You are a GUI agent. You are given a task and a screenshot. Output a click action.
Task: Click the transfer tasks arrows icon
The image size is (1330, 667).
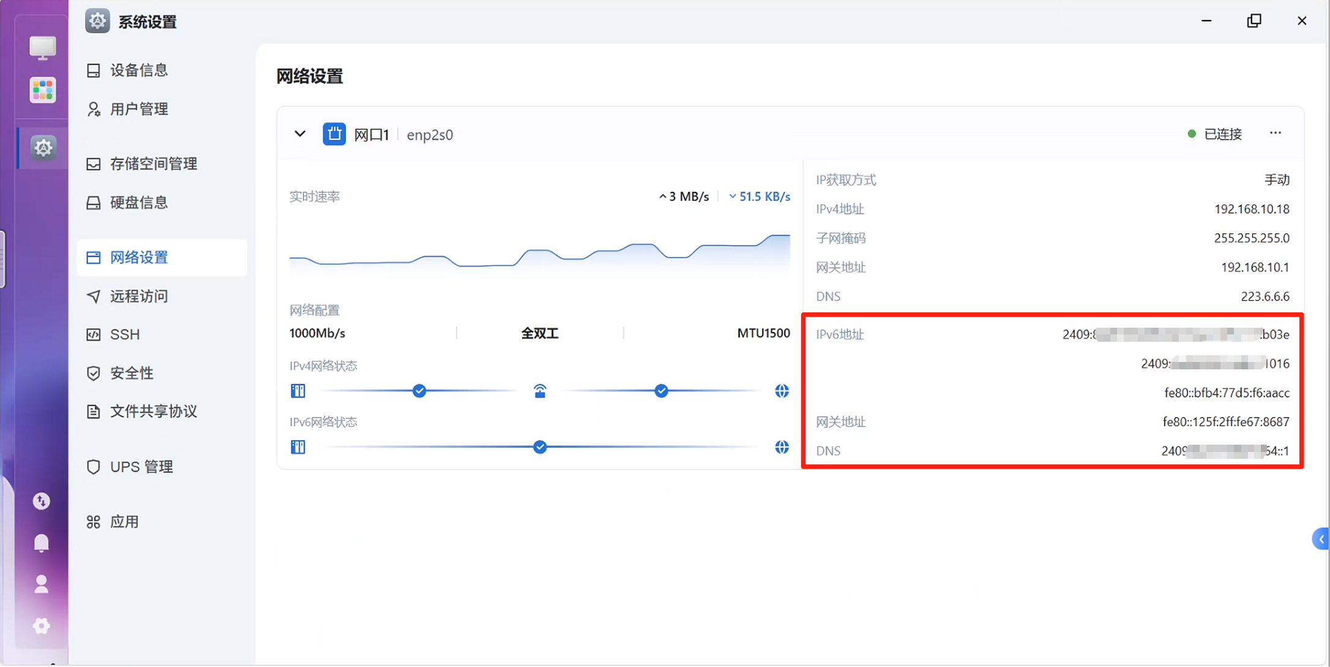click(x=41, y=501)
